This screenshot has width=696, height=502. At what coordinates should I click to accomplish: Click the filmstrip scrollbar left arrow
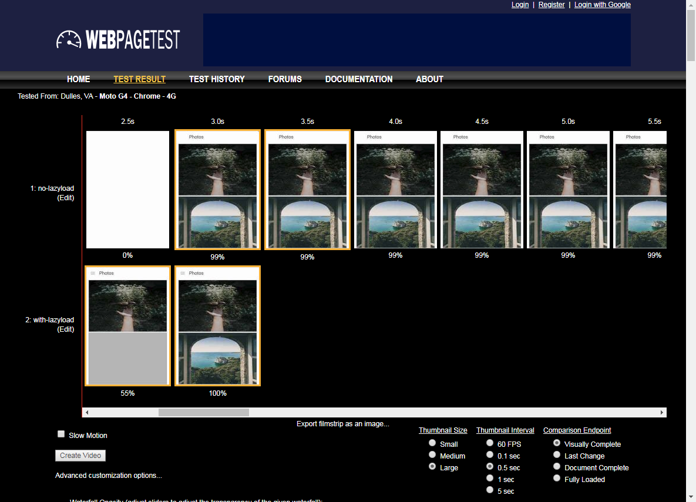click(x=87, y=413)
